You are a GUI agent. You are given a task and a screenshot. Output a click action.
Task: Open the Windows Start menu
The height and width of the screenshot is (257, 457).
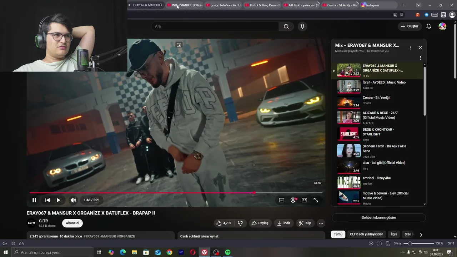(x=6, y=252)
